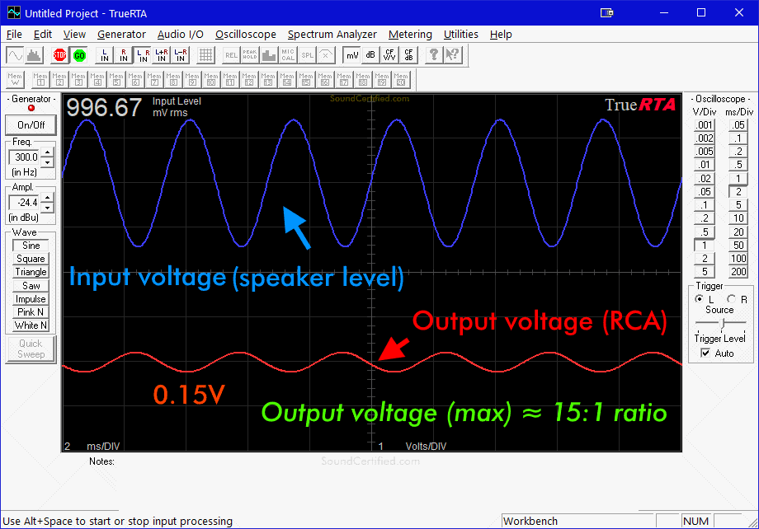
Task: Select the Square wave shape
Action: point(30,258)
